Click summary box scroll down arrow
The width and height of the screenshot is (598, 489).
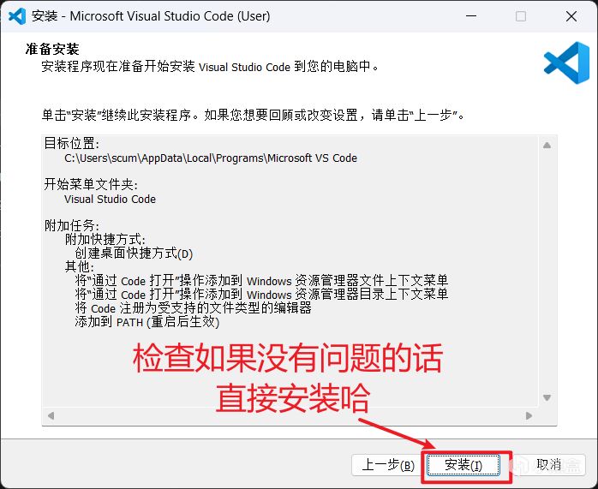click(547, 397)
